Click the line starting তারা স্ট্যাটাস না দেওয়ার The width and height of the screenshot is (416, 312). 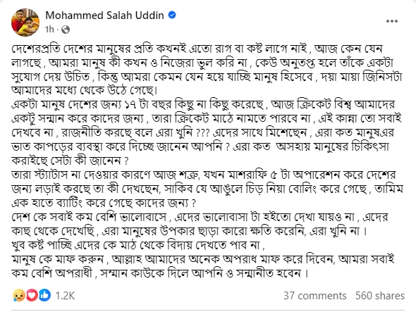(x=203, y=175)
